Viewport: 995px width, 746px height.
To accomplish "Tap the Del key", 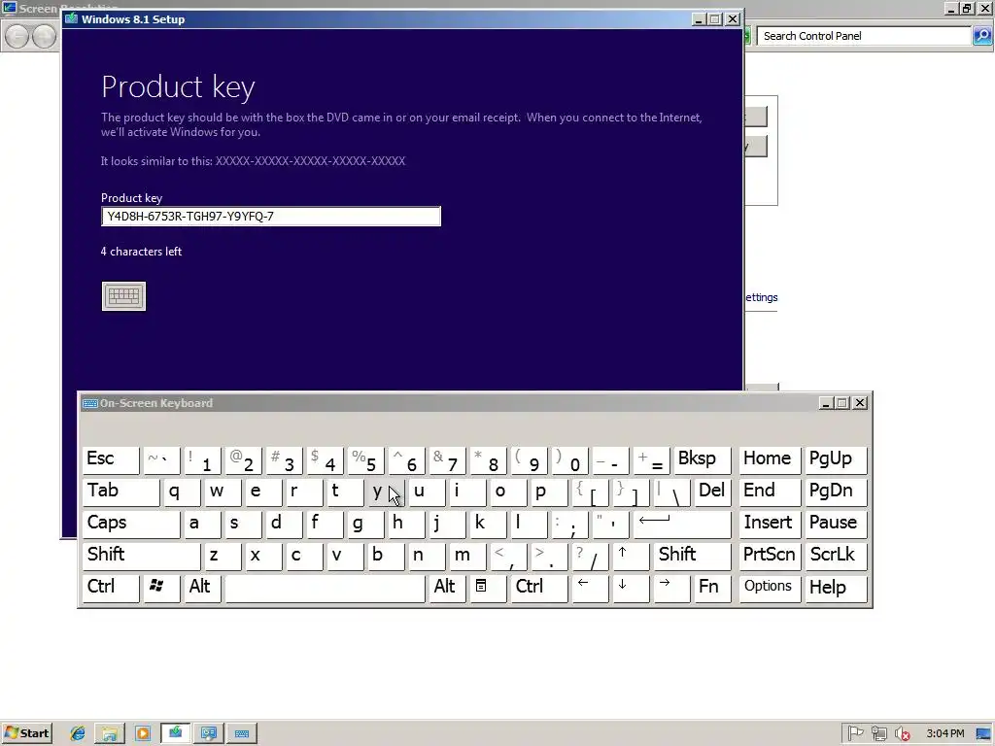I will tap(712, 492).
